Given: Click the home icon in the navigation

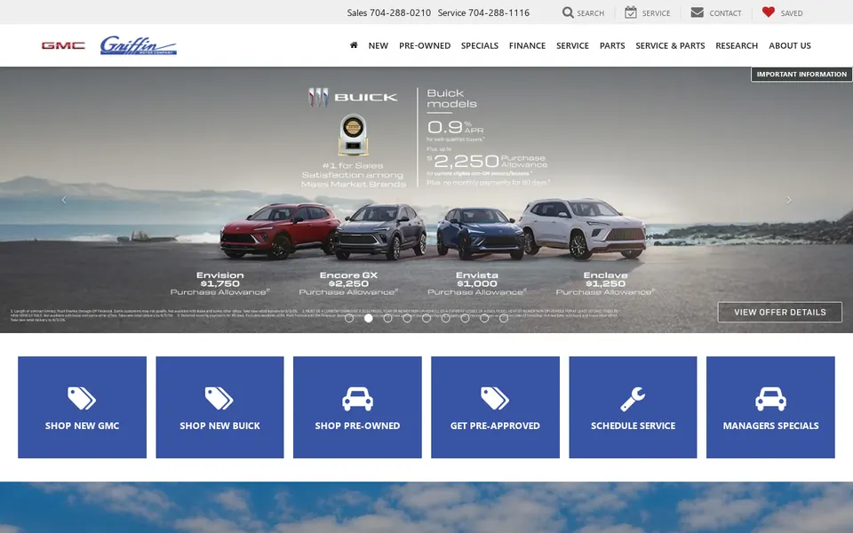Looking at the screenshot, I should tap(354, 45).
